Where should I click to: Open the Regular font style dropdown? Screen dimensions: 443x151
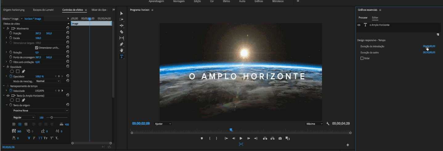tap(24, 117)
